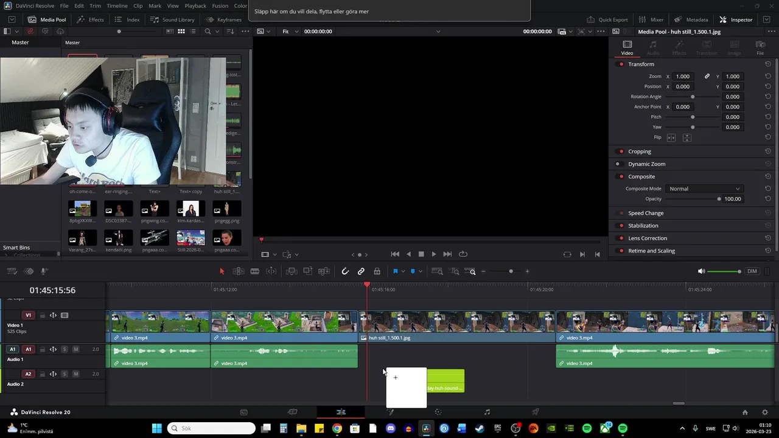The width and height of the screenshot is (779, 438).
Task: Stop viewer playback
Action: pos(421,254)
